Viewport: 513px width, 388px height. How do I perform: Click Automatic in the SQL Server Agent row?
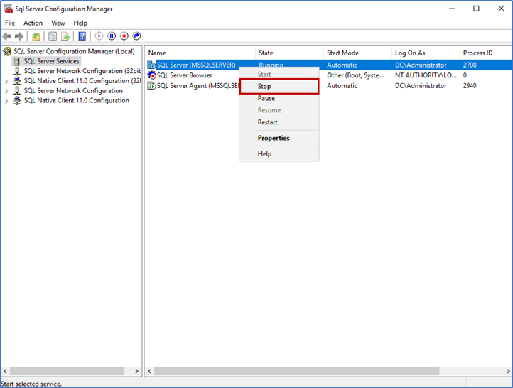pos(342,86)
